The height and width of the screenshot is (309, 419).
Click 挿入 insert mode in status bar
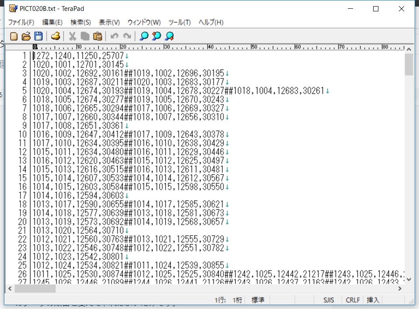click(373, 300)
